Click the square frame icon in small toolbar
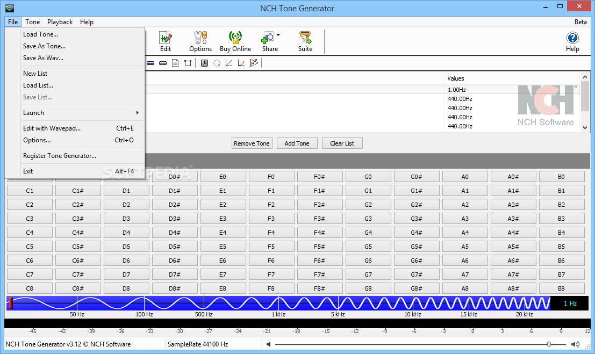595x354 pixels. tap(188, 63)
